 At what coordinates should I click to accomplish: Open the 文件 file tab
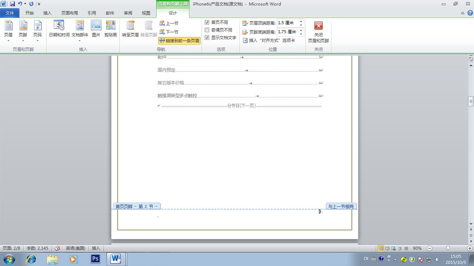point(10,13)
